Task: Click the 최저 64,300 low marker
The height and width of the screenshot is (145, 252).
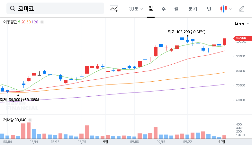Action: pos(19,100)
